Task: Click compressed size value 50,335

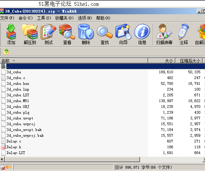Action: pos(194,72)
